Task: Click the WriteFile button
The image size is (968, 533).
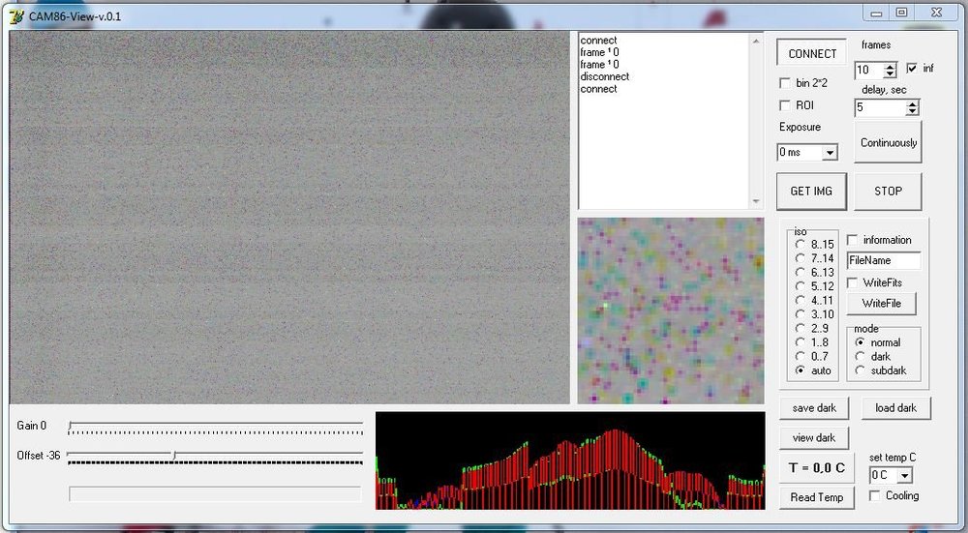Action: pyautogui.click(x=881, y=304)
